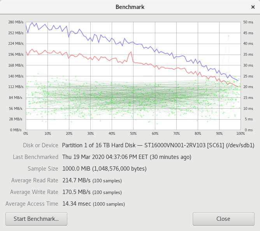Click the Average Write Rate value 170.5 MB/s
Viewport: 260px width, 231px height.
pyautogui.click(x=76, y=192)
